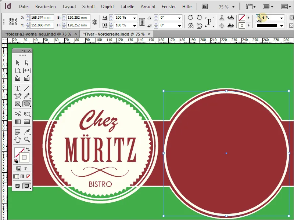This screenshot has height=220, width=294.
Task: Set formatting affects text (T)
Action: (25, 168)
